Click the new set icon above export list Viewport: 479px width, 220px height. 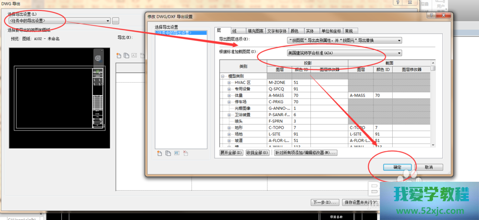point(119,55)
